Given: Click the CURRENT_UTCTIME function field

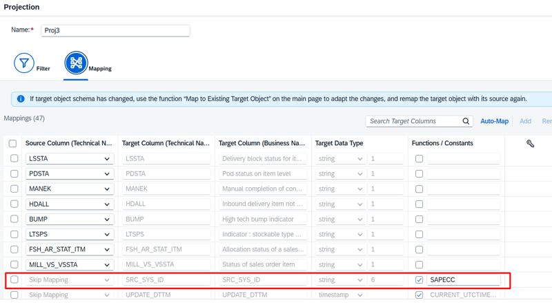Looking at the screenshot, I should tap(463, 295).
